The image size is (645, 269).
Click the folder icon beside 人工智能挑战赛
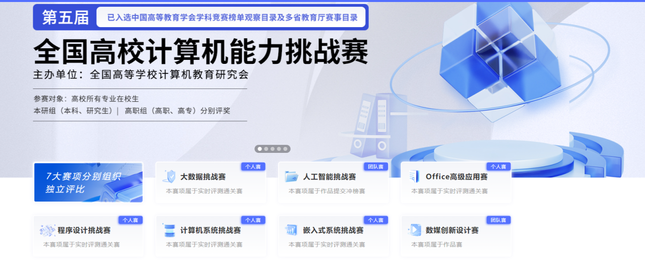click(291, 176)
